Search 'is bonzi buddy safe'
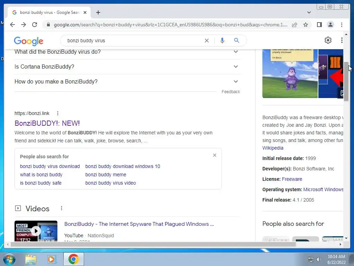The width and height of the screenshot is (354, 266). (41, 183)
